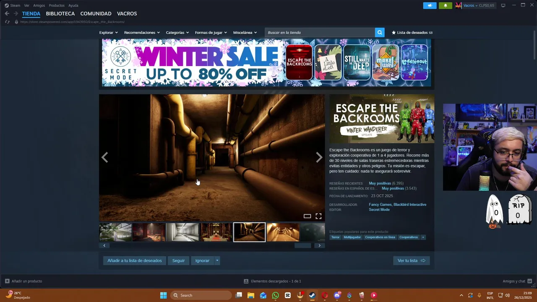Move thumbnail strip right with arrow
Screen dimensions: 537x302
pos(320,245)
